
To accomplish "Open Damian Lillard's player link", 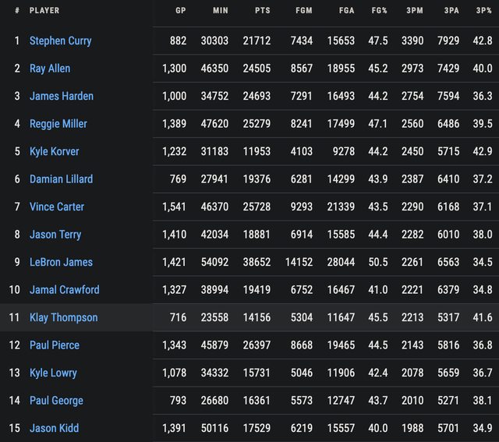I will pyautogui.click(x=61, y=179).
